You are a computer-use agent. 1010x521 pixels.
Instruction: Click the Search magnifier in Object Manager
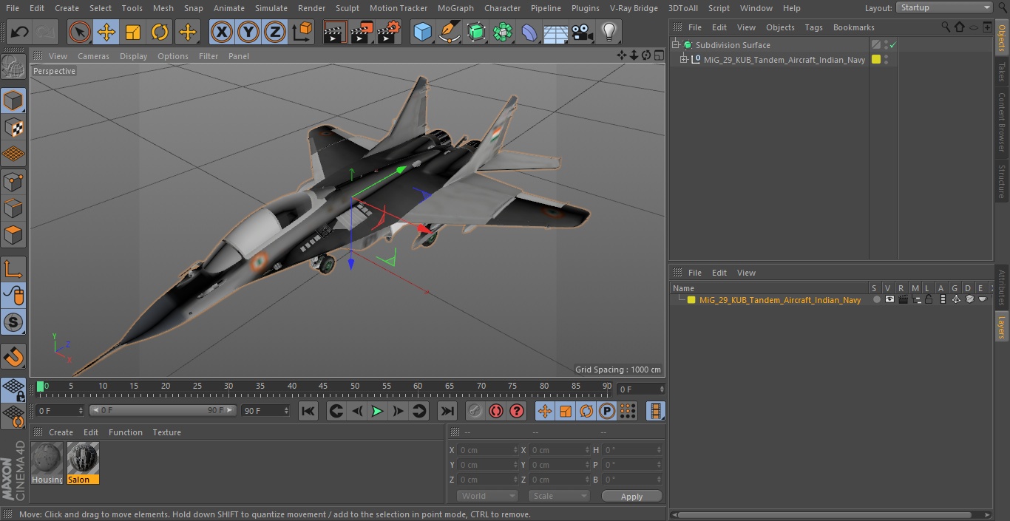pyautogui.click(x=946, y=27)
